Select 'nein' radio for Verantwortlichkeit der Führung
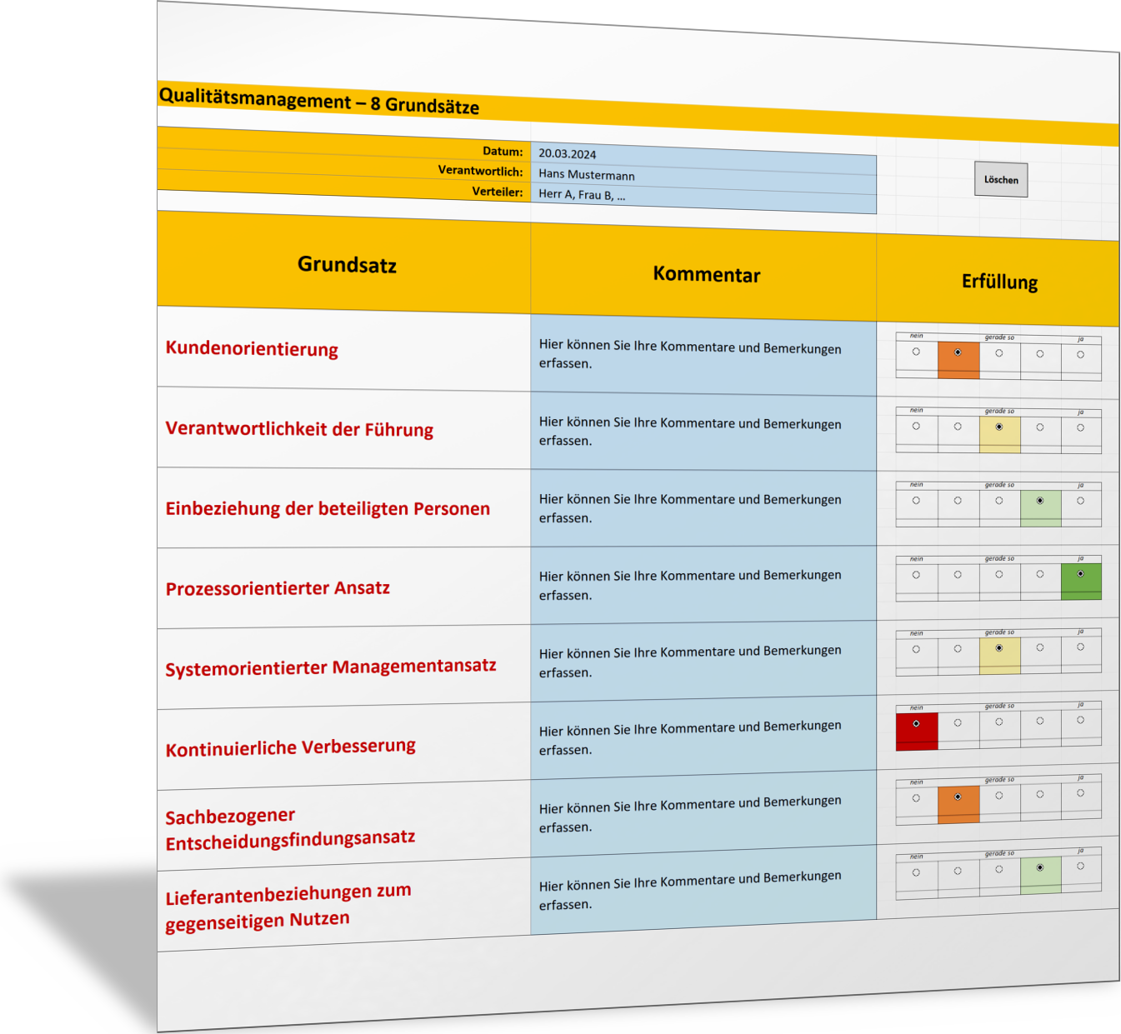The height and width of the screenshot is (1034, 1121). (x=916, y=427)
